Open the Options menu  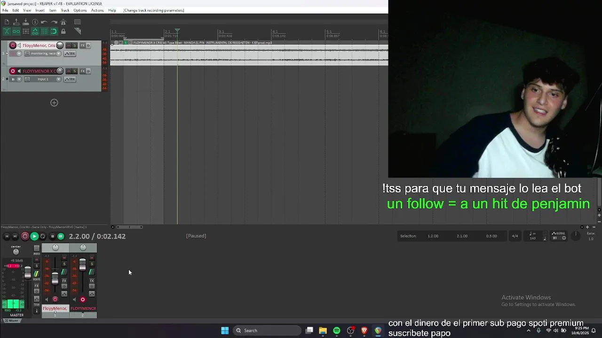click(80, 10)
